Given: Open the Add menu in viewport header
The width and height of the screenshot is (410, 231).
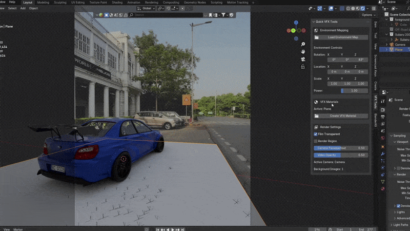Looking at the screenshot, I should (23, 8).
